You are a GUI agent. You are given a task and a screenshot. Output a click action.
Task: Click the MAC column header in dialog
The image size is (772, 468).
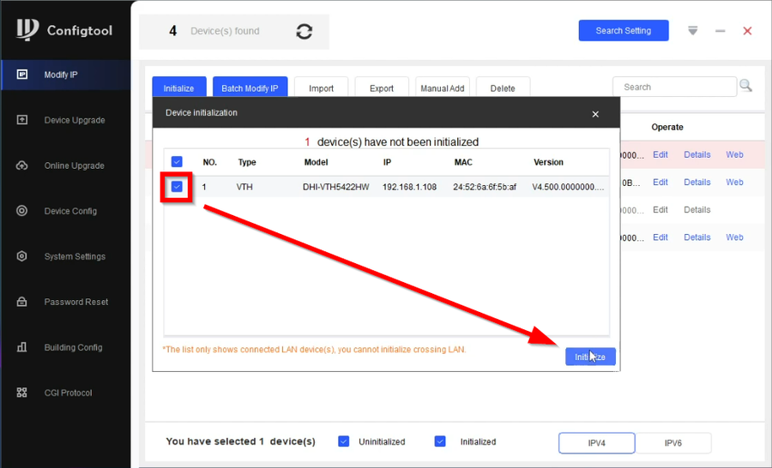463,162
